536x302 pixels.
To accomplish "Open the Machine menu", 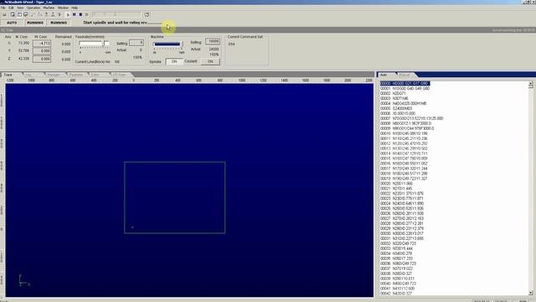I will [49, 8].
